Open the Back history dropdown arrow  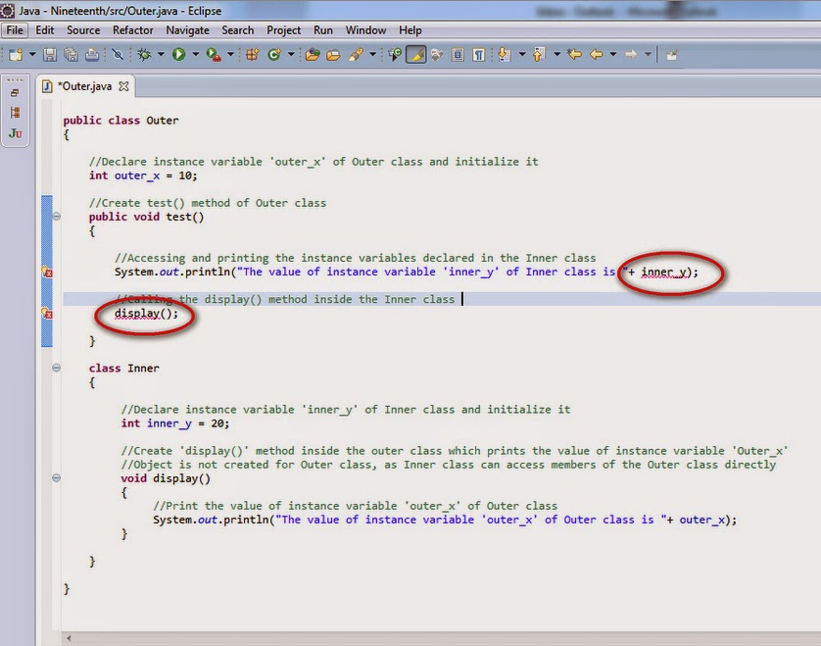click(612, 54)
